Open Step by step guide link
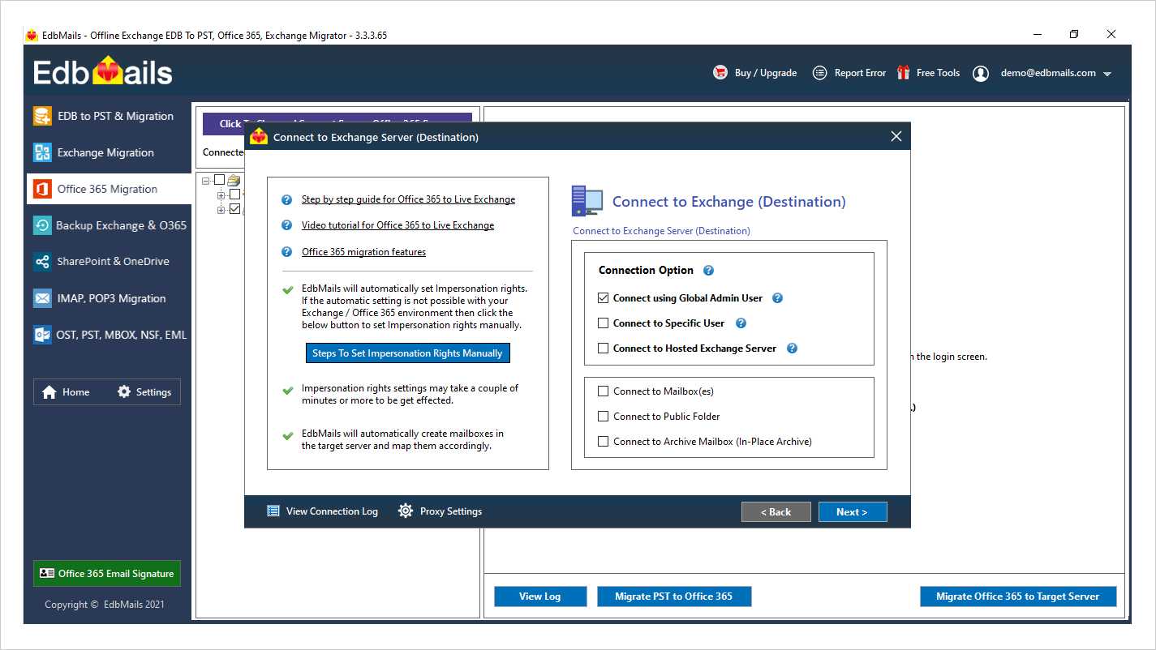This screenshot has height=650, width=1156. (408, 199)
